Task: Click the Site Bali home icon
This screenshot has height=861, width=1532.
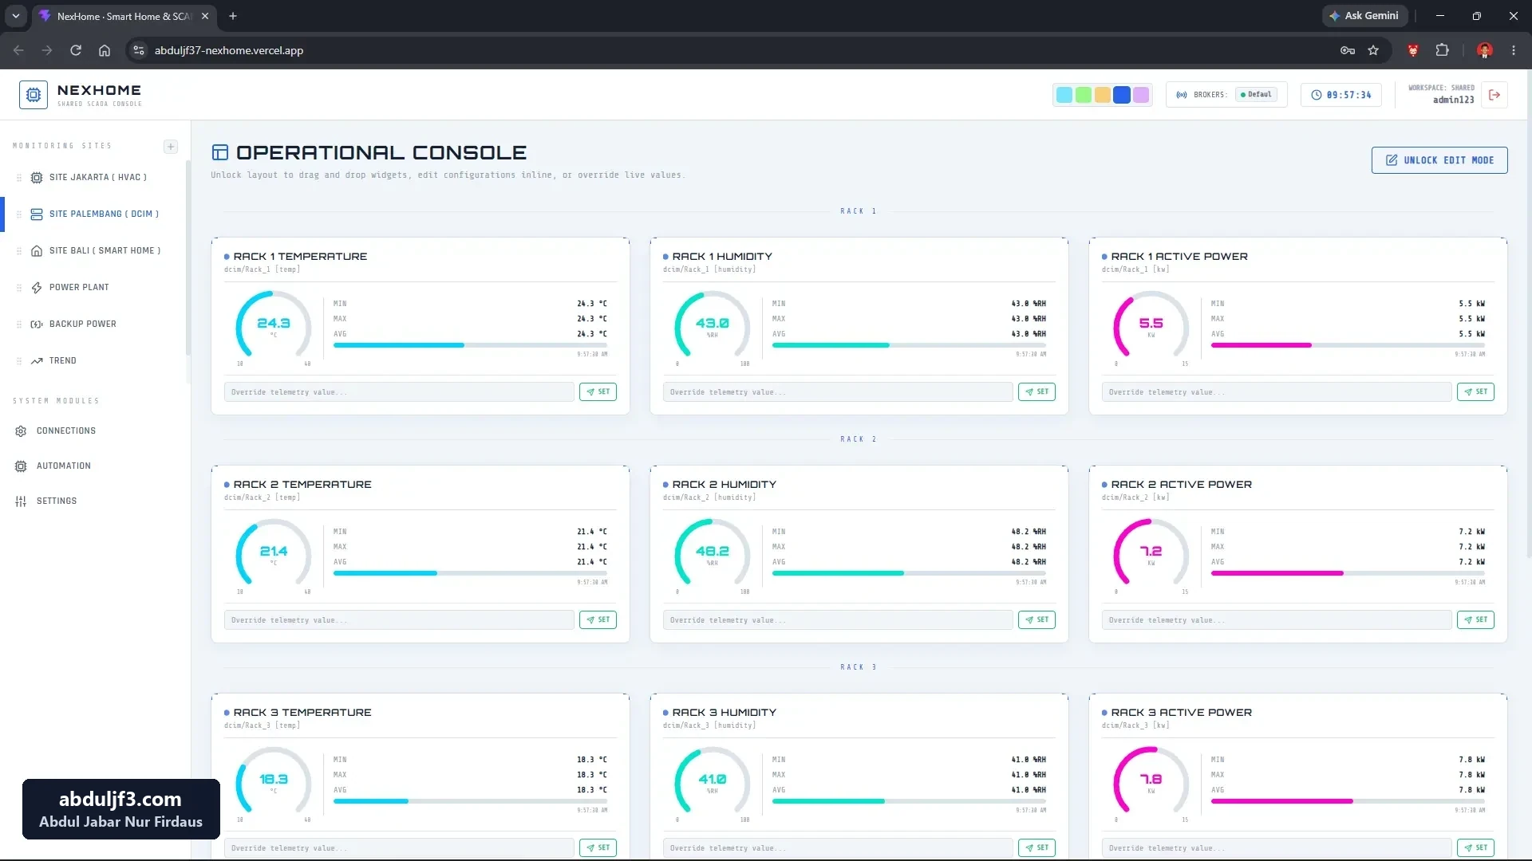Action: (x=37, y=251)
